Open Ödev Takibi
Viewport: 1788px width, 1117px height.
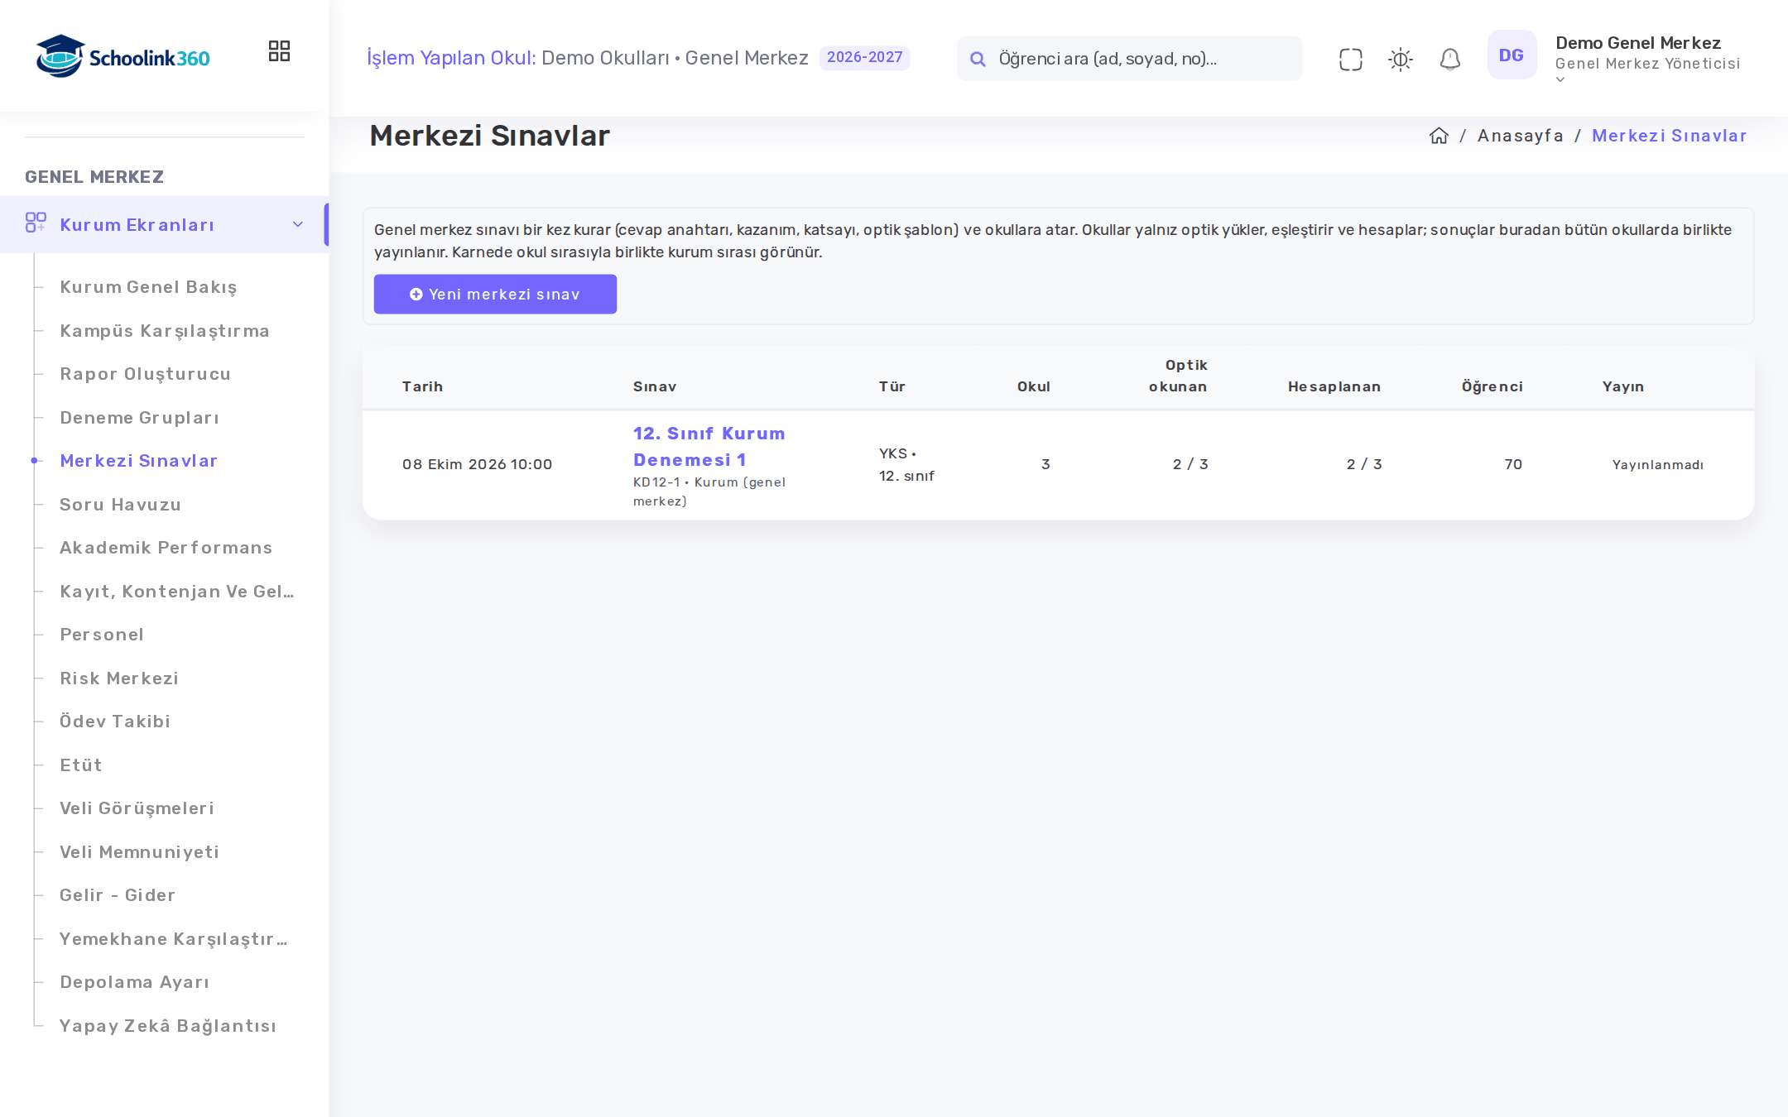click(x=115, y=721)
